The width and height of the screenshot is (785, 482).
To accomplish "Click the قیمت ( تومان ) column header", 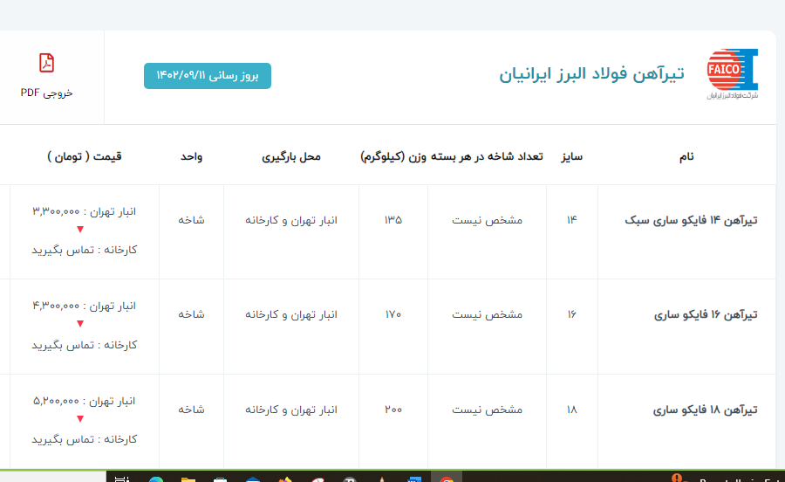I will 85,156.
